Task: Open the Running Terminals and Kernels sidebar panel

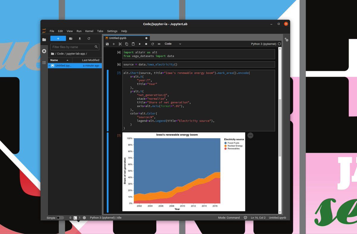Action: point(44,51)
